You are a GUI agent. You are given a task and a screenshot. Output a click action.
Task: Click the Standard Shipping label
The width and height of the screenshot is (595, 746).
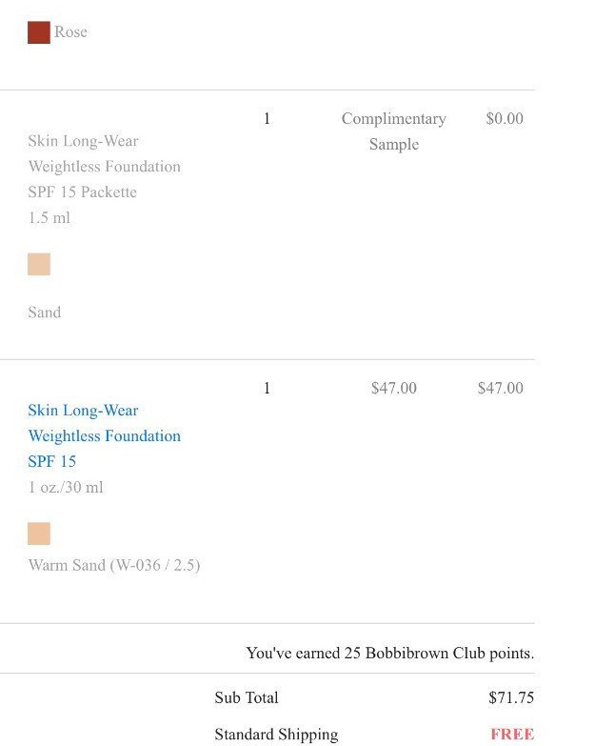277,735
